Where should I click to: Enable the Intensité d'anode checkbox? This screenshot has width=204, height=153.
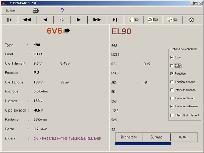coord(172,90)
